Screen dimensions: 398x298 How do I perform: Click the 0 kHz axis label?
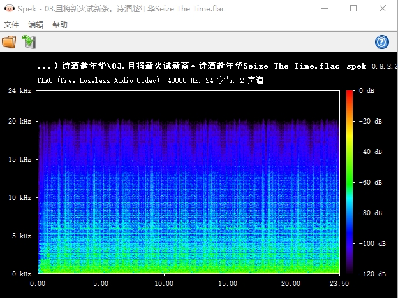click(22, 274)
